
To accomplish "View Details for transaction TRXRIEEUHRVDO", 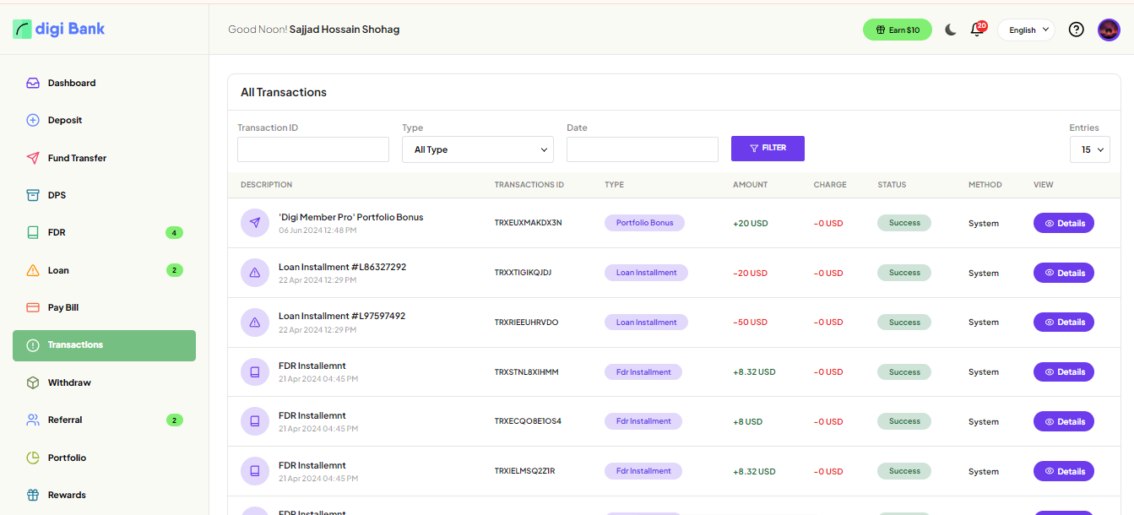I will pyautogui.click(x=1063, y=323).
